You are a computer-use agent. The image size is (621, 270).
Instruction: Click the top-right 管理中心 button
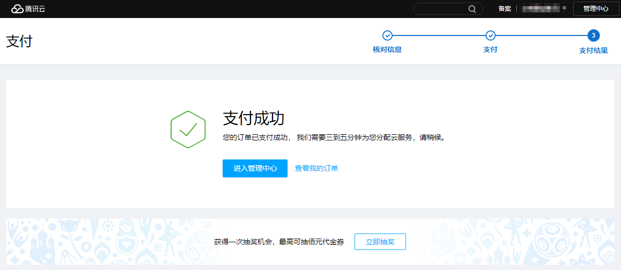coord(596,9)
